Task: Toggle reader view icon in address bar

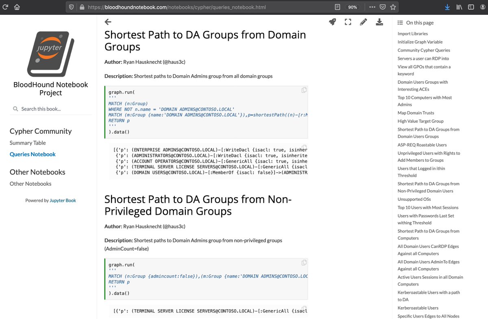Action: click(x=337, y=7)
